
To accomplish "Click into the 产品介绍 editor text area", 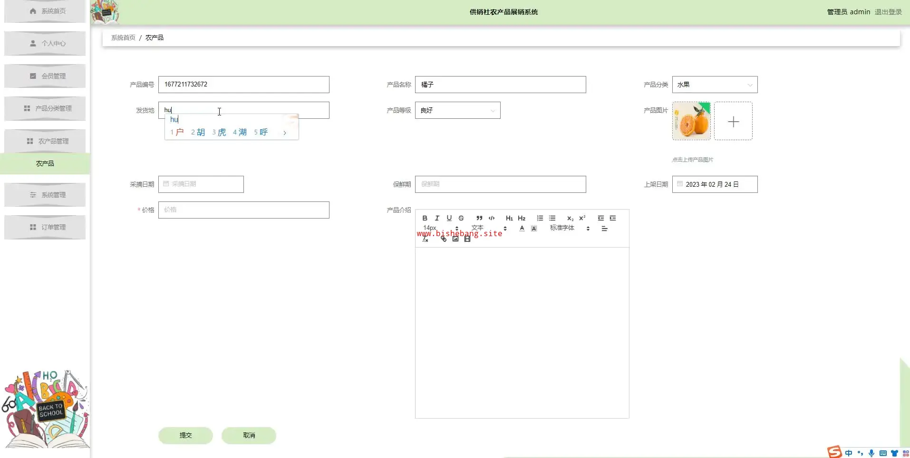I will coord(522,333).
